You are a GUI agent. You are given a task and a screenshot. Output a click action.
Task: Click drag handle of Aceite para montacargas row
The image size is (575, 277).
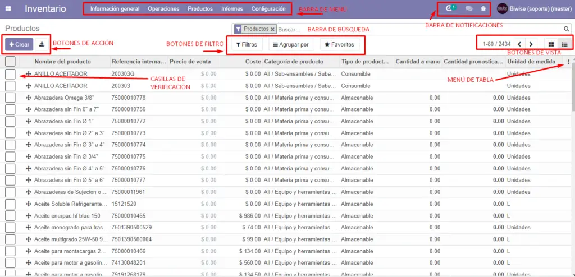tap(28, 251)
